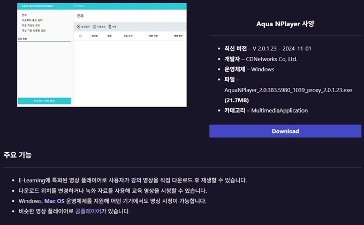Image resolution: width=364 pixels, height=225 pixels.
Task: Click the bullet starting with E-Learning에 특화된
Action: pos(133,180)
